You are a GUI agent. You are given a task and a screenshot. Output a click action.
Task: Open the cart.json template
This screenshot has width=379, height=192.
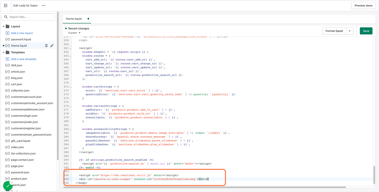pyautogui.click(x=16, y=84)
